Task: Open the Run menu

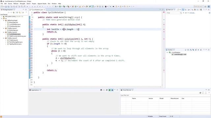Action: (49, 4)
